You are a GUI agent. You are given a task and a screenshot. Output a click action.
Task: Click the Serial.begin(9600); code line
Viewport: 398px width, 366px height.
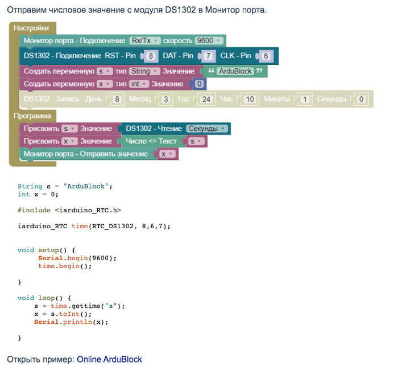pos(77,258)
